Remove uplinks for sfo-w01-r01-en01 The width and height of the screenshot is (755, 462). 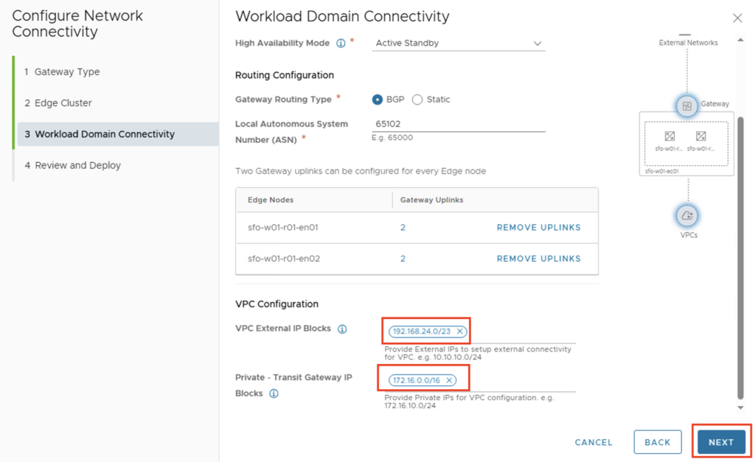pos(538,228)
